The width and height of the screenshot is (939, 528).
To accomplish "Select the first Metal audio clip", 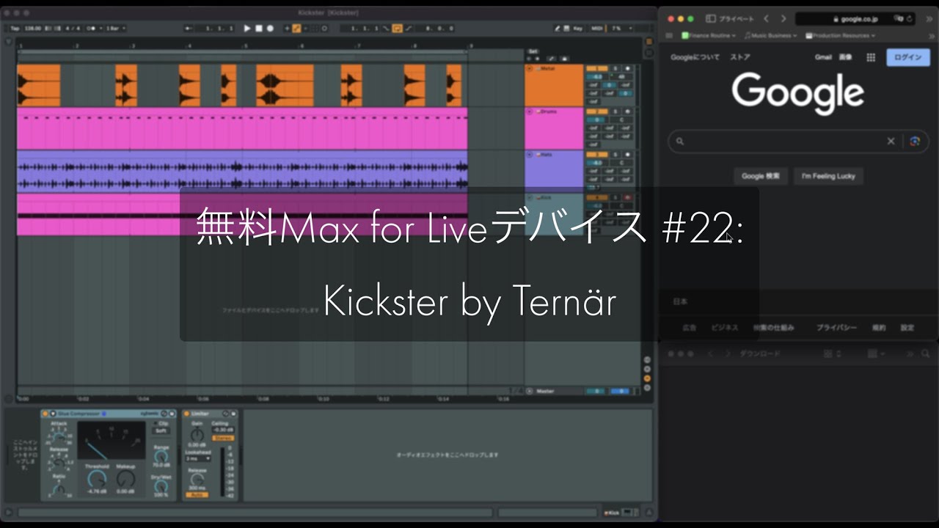I will tap(39, 85).
